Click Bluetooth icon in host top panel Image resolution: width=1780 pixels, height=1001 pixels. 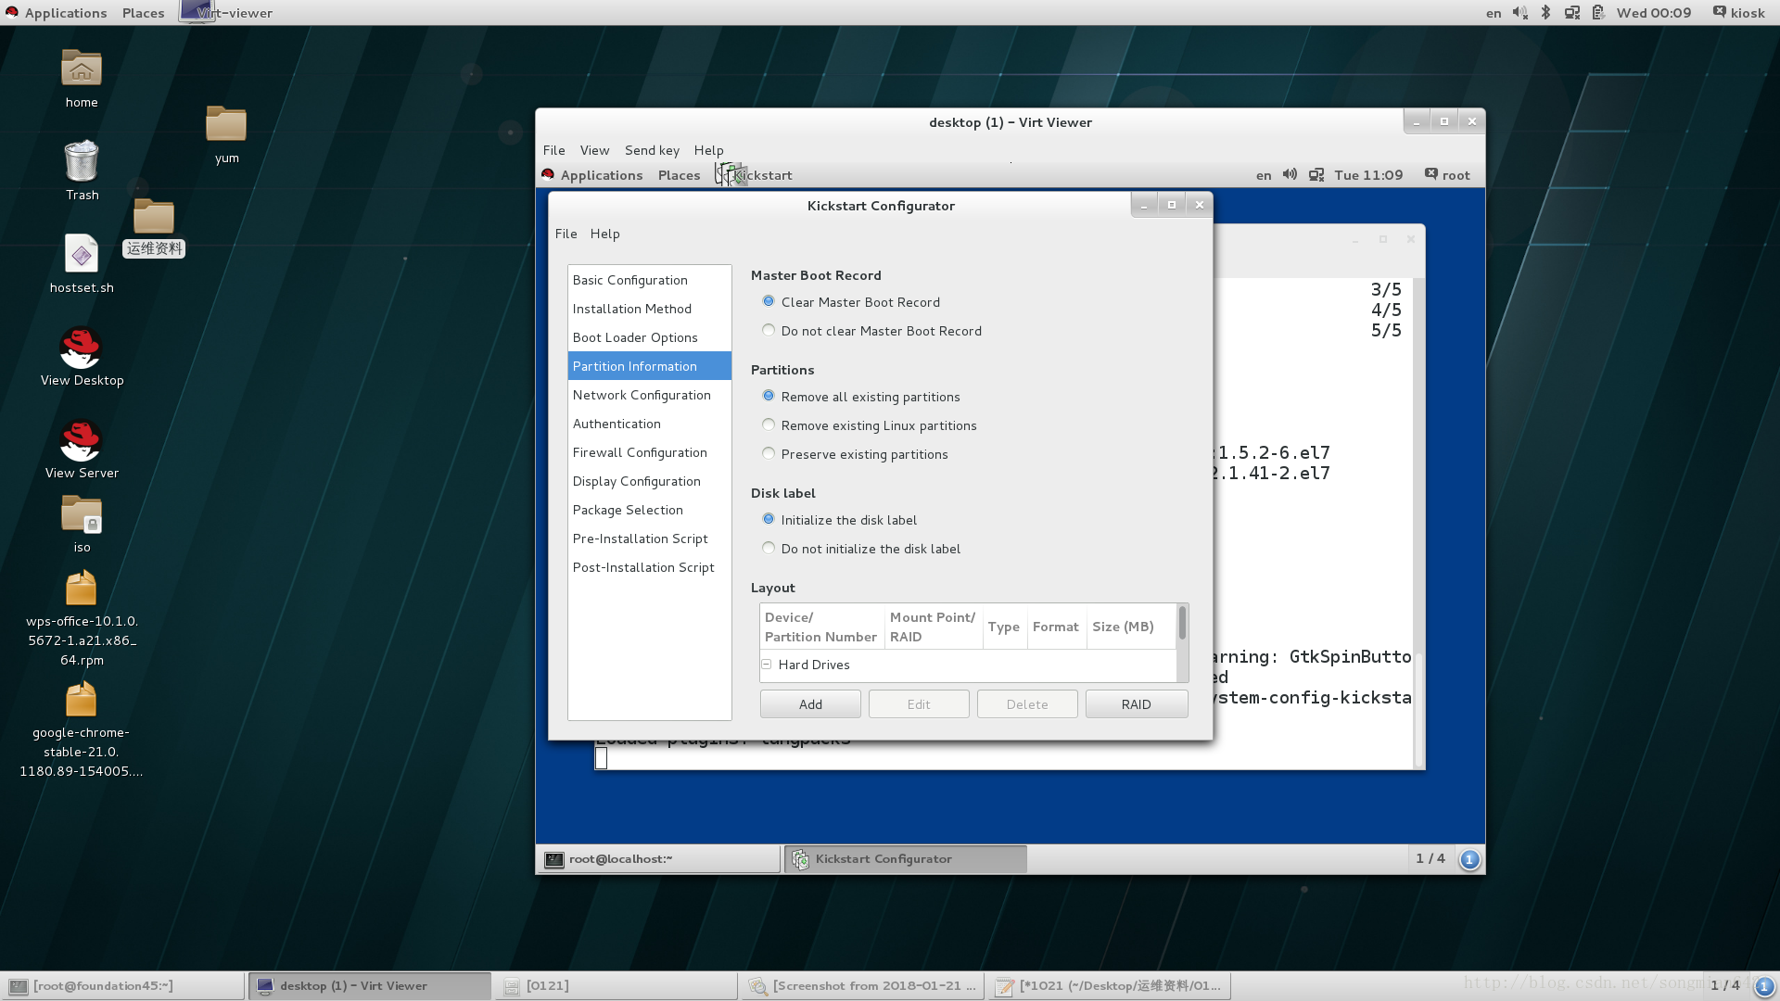[x=1545, y=13]
